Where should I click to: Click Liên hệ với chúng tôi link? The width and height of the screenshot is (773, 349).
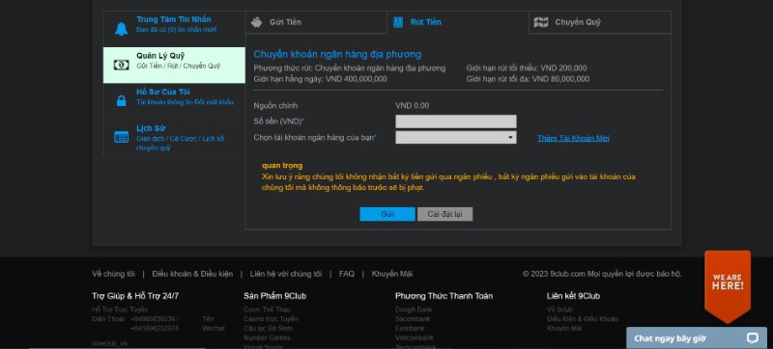point(286,274)
